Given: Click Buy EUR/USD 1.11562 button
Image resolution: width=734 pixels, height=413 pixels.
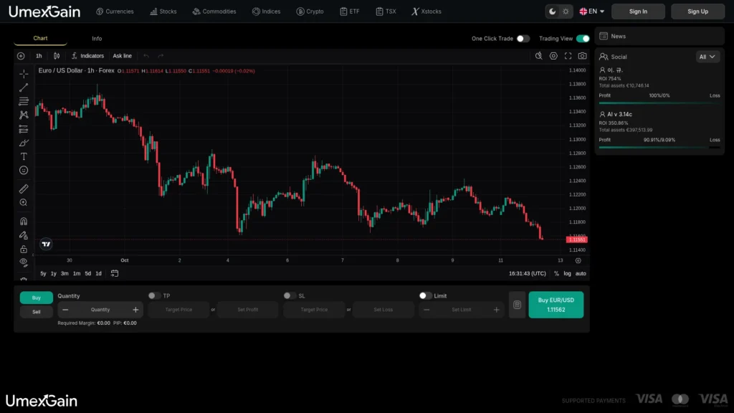Looking at the screenshot, I should (556, 305).
